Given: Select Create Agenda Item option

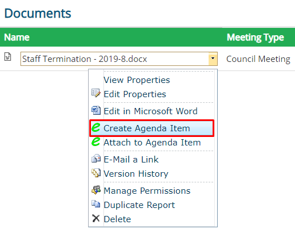Looking at the screenshot, I should point(152,128).
